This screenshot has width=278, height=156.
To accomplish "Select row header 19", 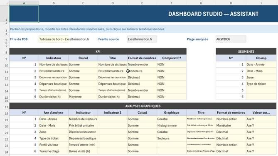I will [x=6, y=120].
